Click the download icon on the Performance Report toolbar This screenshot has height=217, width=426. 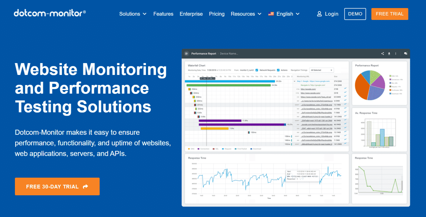tap(389, 54)
